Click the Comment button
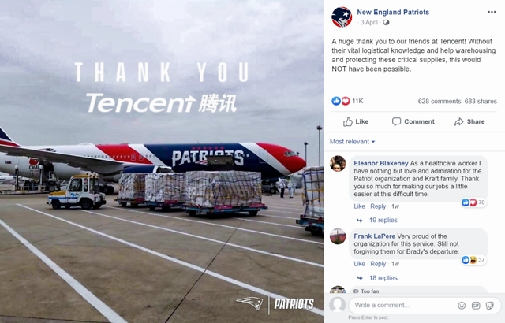The image size is (505, 323). point(413,121)
